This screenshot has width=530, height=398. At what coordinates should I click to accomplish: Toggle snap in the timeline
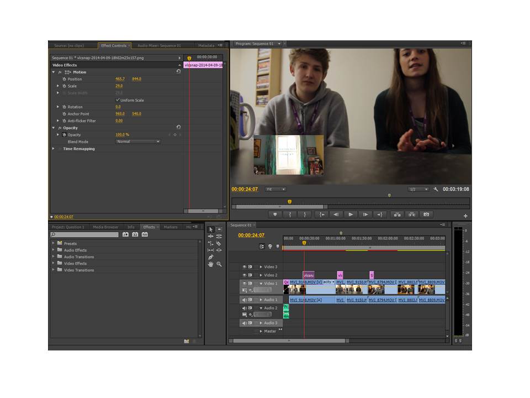[x=262, y=247]
